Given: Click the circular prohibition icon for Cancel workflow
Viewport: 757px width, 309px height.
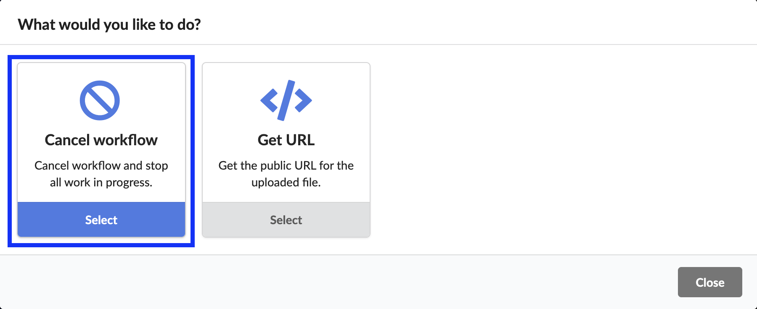Looking at the screenshot, I should pyautogui.click(x=100, y=100).
